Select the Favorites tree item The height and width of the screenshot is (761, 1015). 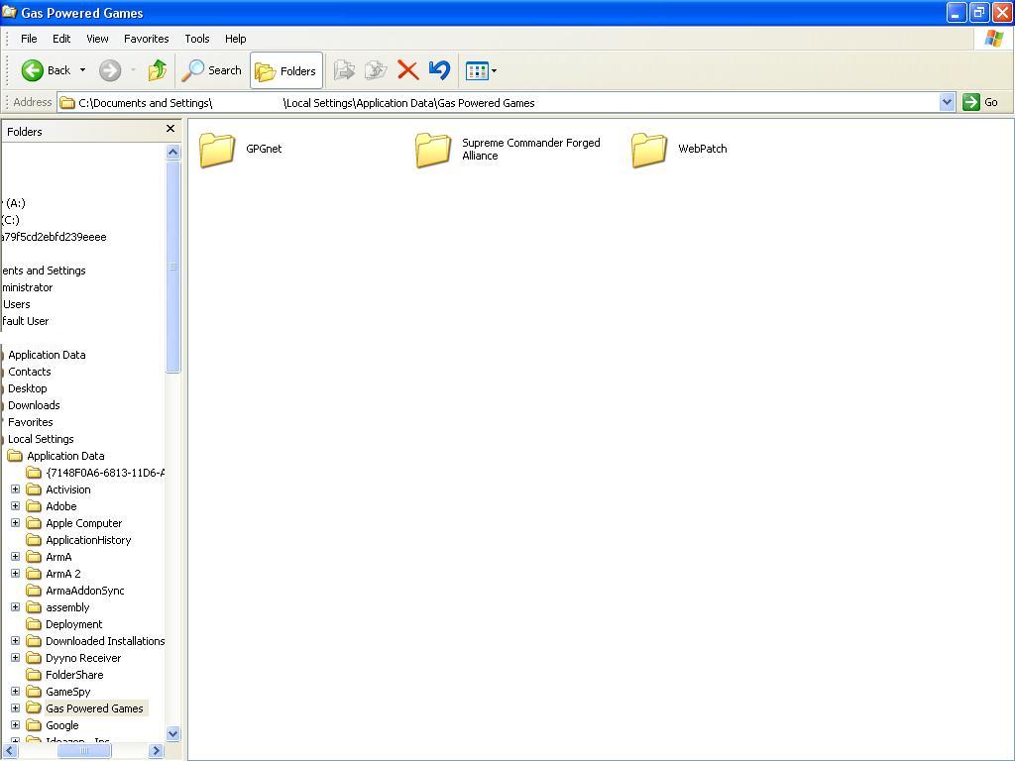coord(31,422)
